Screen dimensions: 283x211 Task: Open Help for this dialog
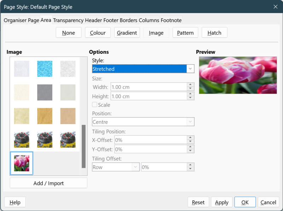tap(15, 202)
